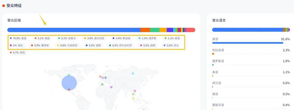Image resolution: width=294 pixels, height=110 pixels.
Task: Click the green Canada bubble on the map
Action: (x=69, y=75)
